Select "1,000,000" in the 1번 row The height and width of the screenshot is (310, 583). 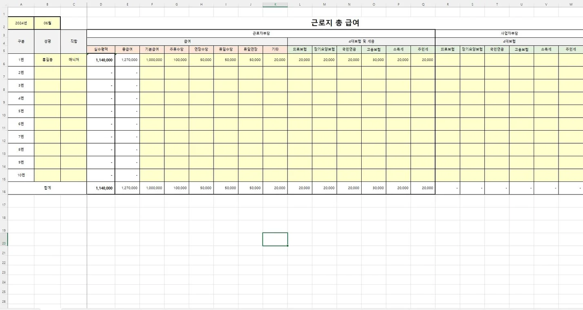[152, 60]
